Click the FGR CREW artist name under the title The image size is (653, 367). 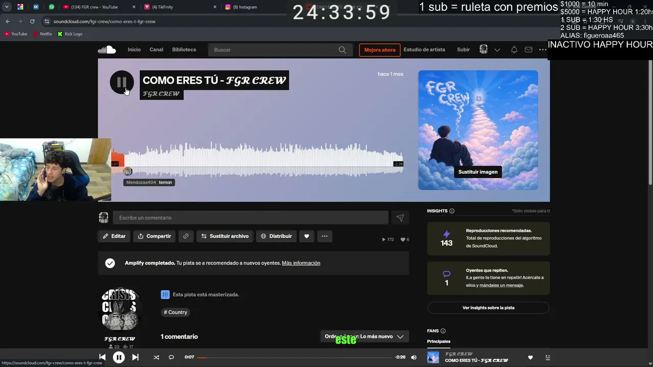click(x=161, y=94)
